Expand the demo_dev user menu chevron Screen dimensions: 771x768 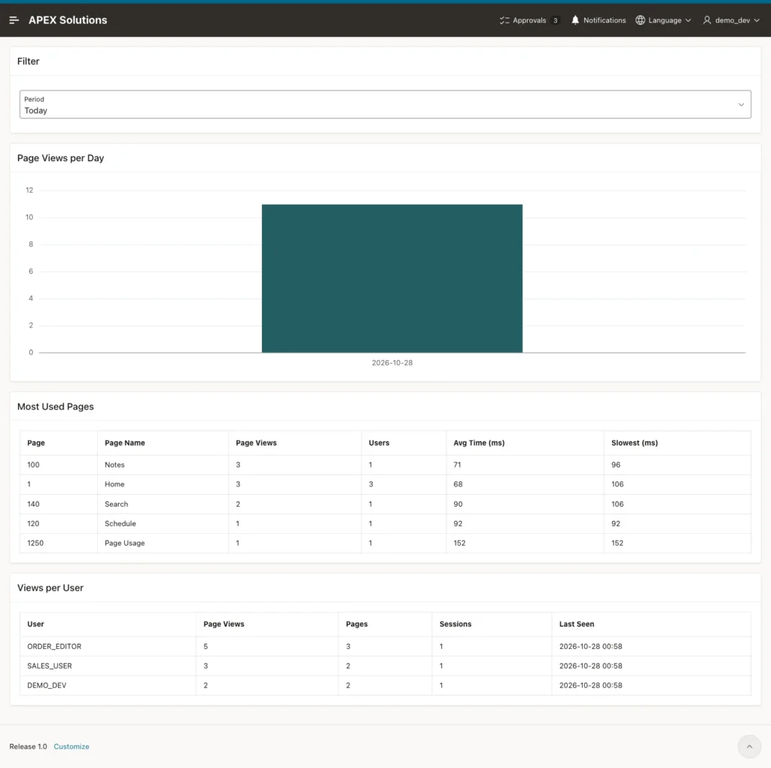pos(756,20)
